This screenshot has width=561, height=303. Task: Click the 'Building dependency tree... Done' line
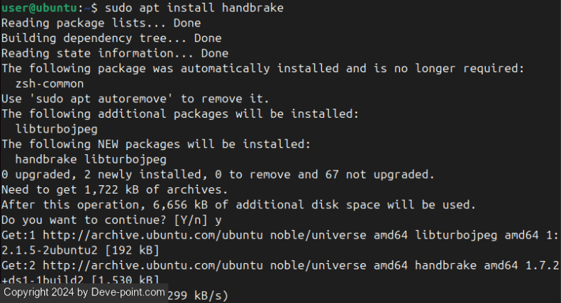(x=111, y=39)
